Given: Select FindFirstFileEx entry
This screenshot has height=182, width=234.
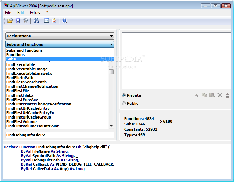Looking at the screenshot, I should 20,95.
